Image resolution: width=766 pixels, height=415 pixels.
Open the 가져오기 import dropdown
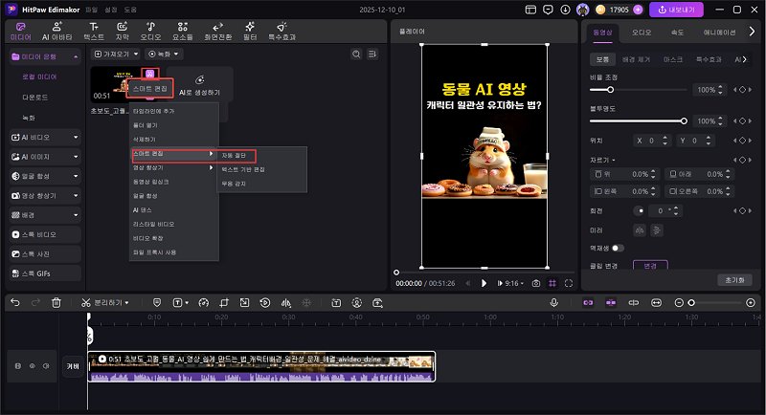click(116, 55)
